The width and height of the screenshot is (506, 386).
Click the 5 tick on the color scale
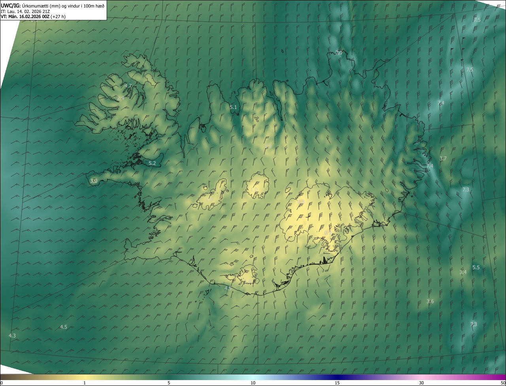(169, 383)
